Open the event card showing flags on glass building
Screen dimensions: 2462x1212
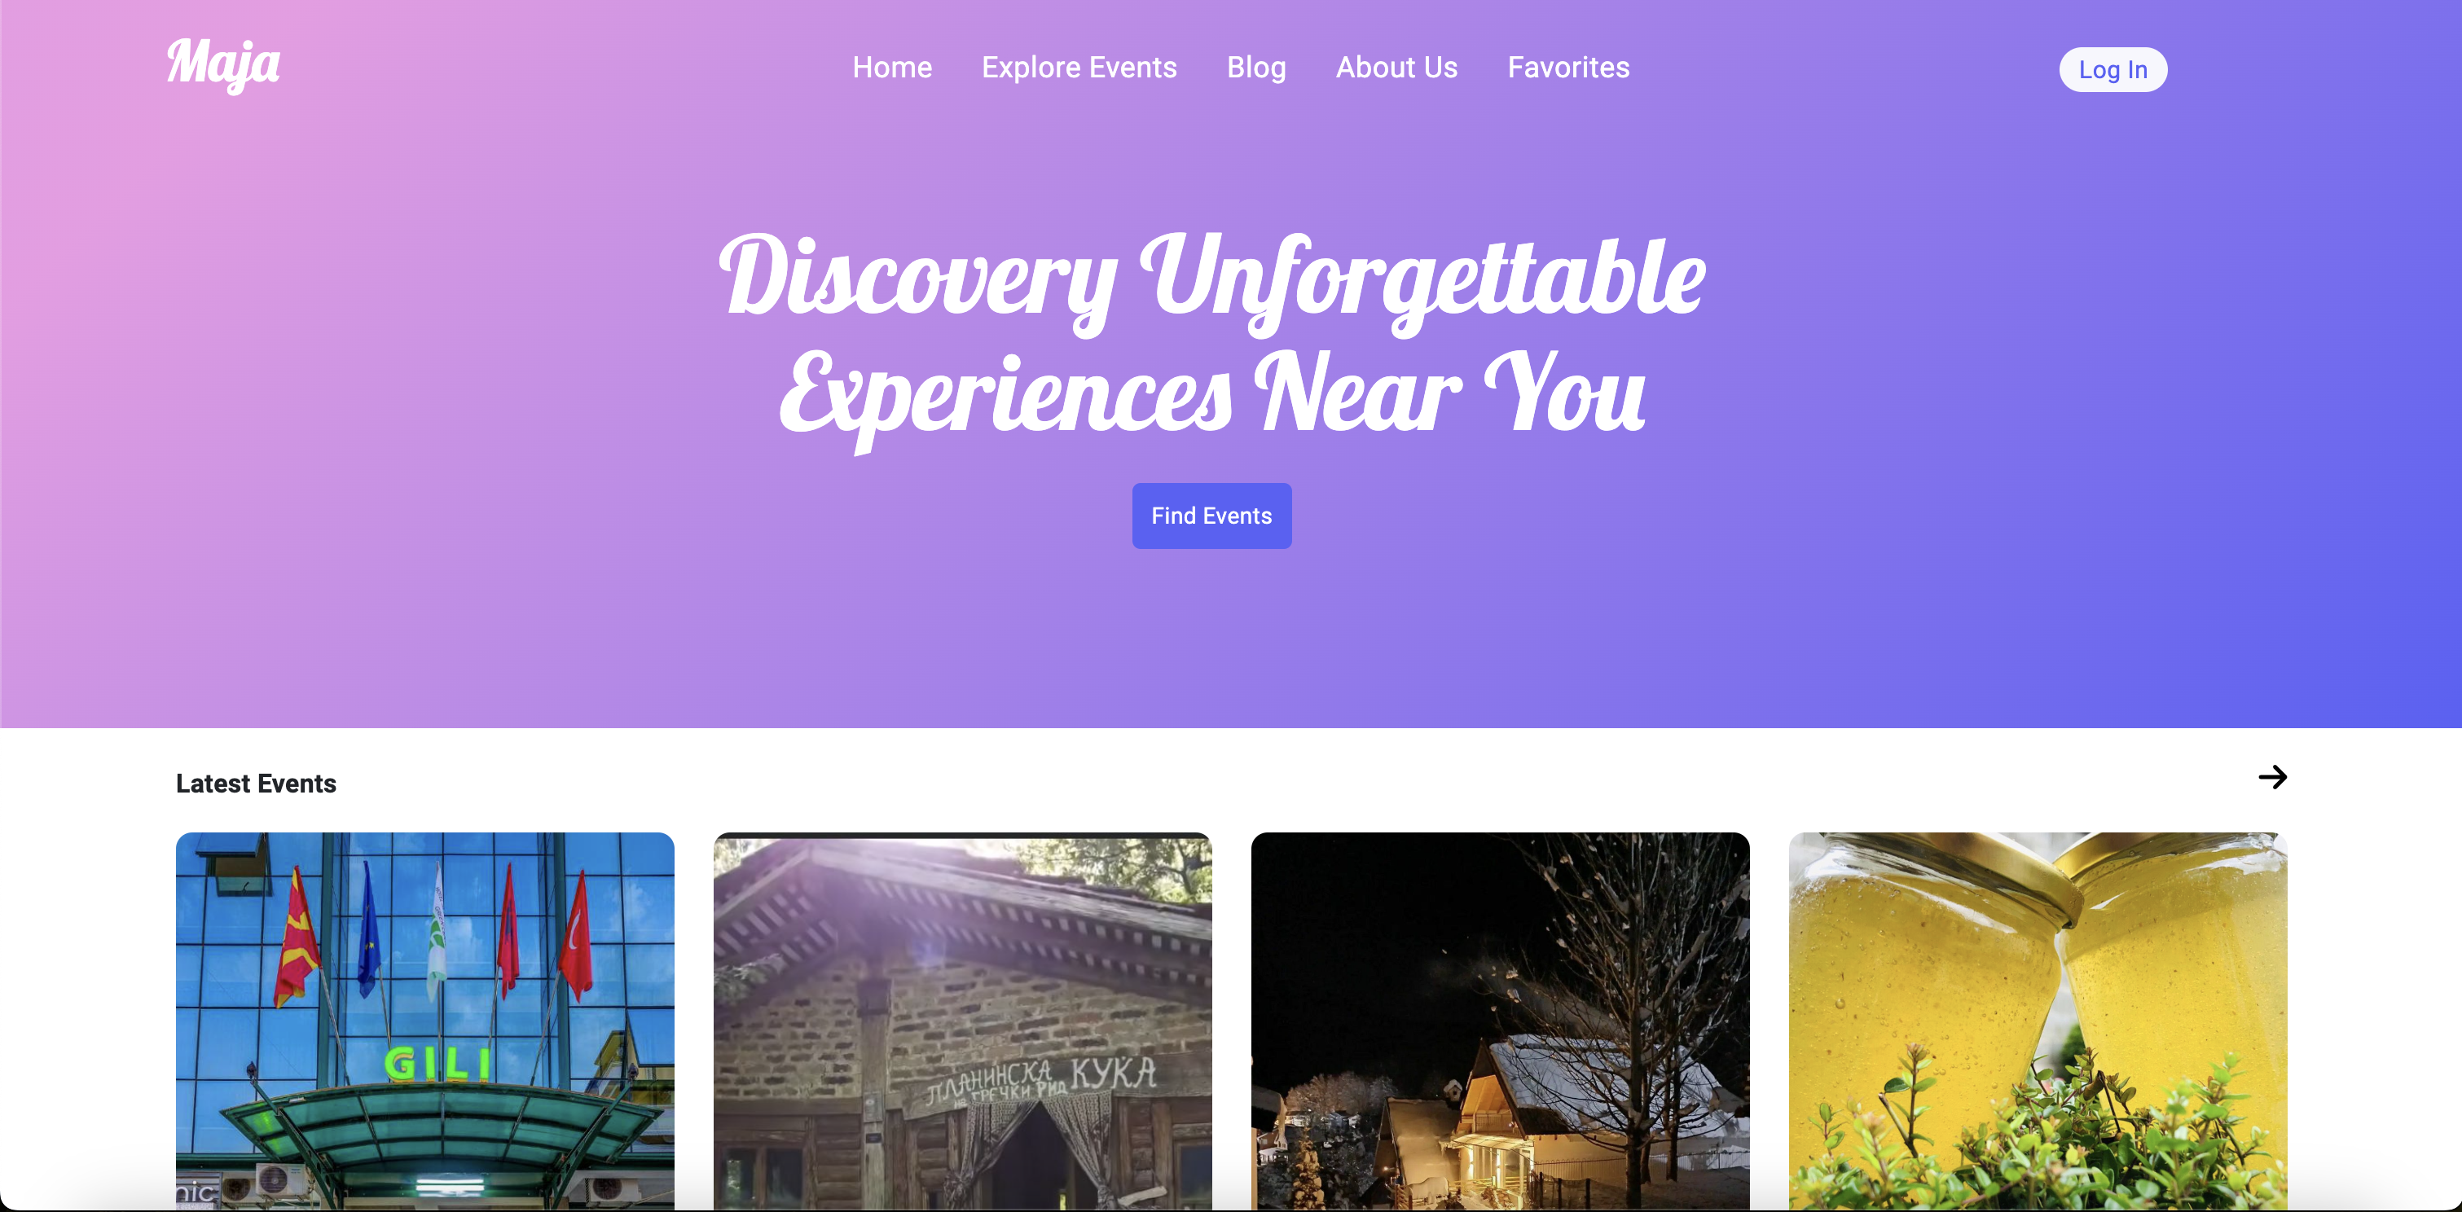(424, 1021)
